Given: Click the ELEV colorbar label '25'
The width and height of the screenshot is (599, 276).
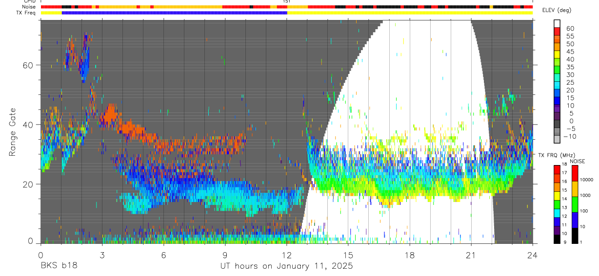Looking at the screenshot, I should pyautogui.click(x=570, y=82).
